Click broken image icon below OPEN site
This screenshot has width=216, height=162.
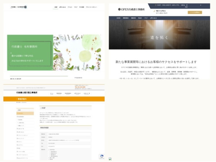110,159
